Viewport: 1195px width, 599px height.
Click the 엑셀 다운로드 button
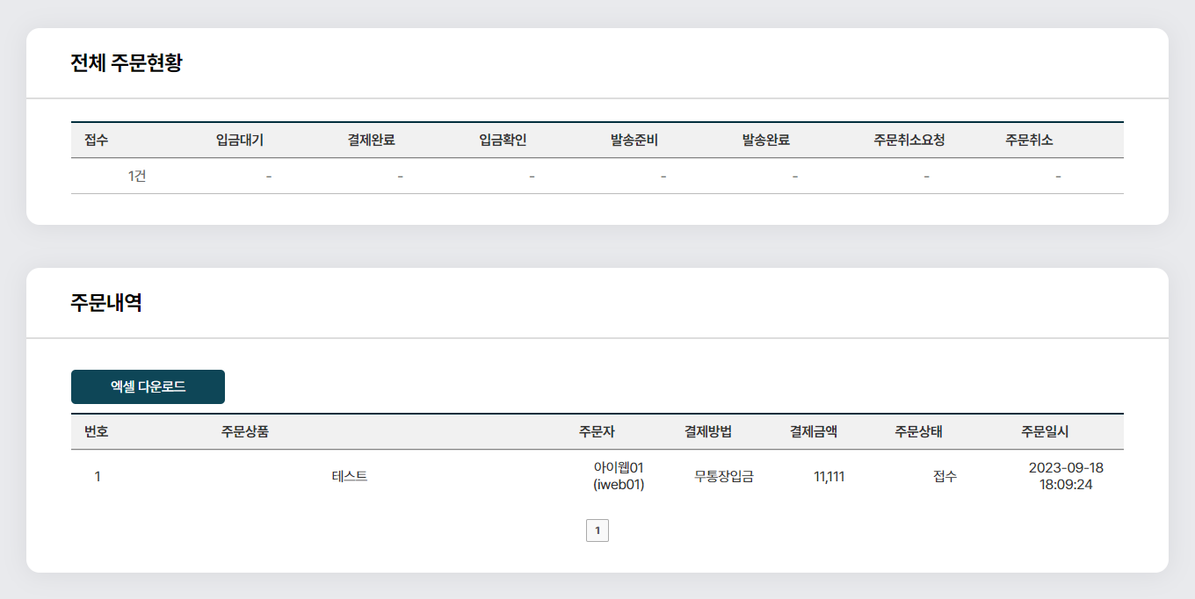pos(148,386)
